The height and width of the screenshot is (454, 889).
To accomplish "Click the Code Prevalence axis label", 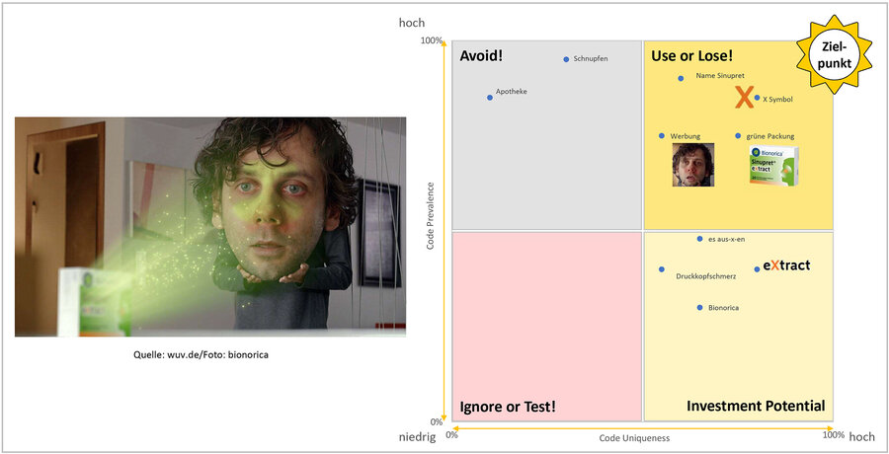I will pos(431,214).
